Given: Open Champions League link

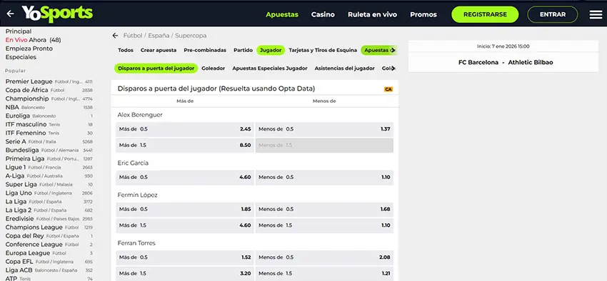Looking at the screenshot, I should pyautogui.click(x=49, y=228).
